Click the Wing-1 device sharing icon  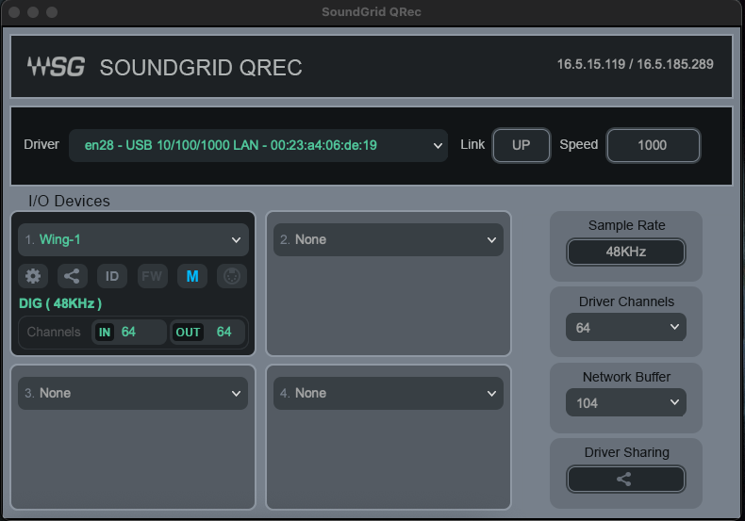[73, 276]
